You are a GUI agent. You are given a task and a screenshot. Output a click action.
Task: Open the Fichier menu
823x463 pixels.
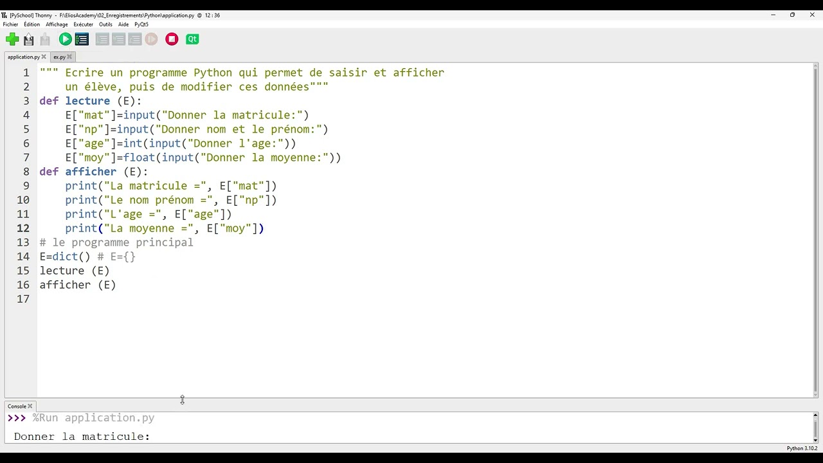click(x=11, y=24)
